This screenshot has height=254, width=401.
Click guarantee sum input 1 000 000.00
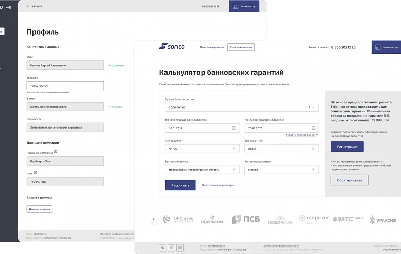tap(235, 107)
